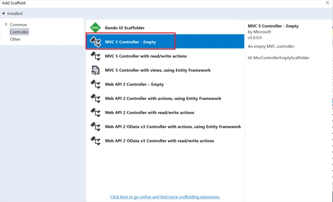Click icon for Web API 2 Controller with read/write actions
Image resolution: width=333 pixels, height=202 pixels.
pos(95,113)
